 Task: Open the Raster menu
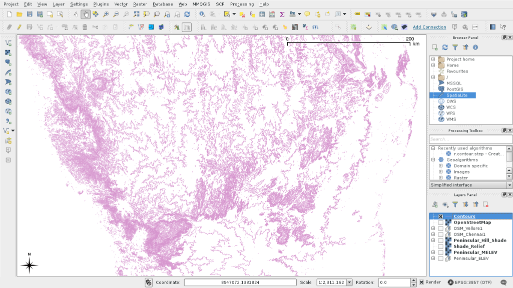tap(140, 4)
